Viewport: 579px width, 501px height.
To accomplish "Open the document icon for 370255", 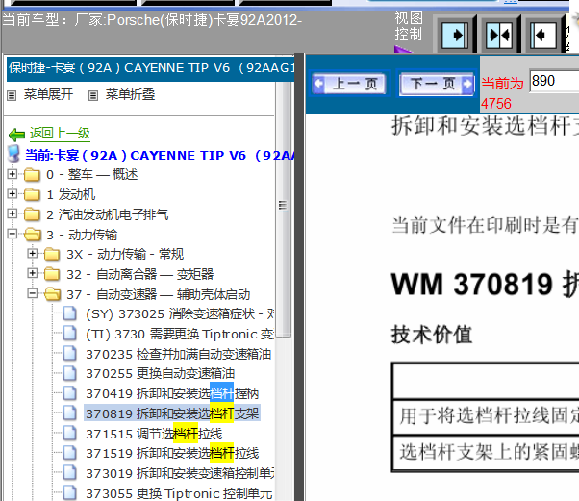I will pos(70,373).
